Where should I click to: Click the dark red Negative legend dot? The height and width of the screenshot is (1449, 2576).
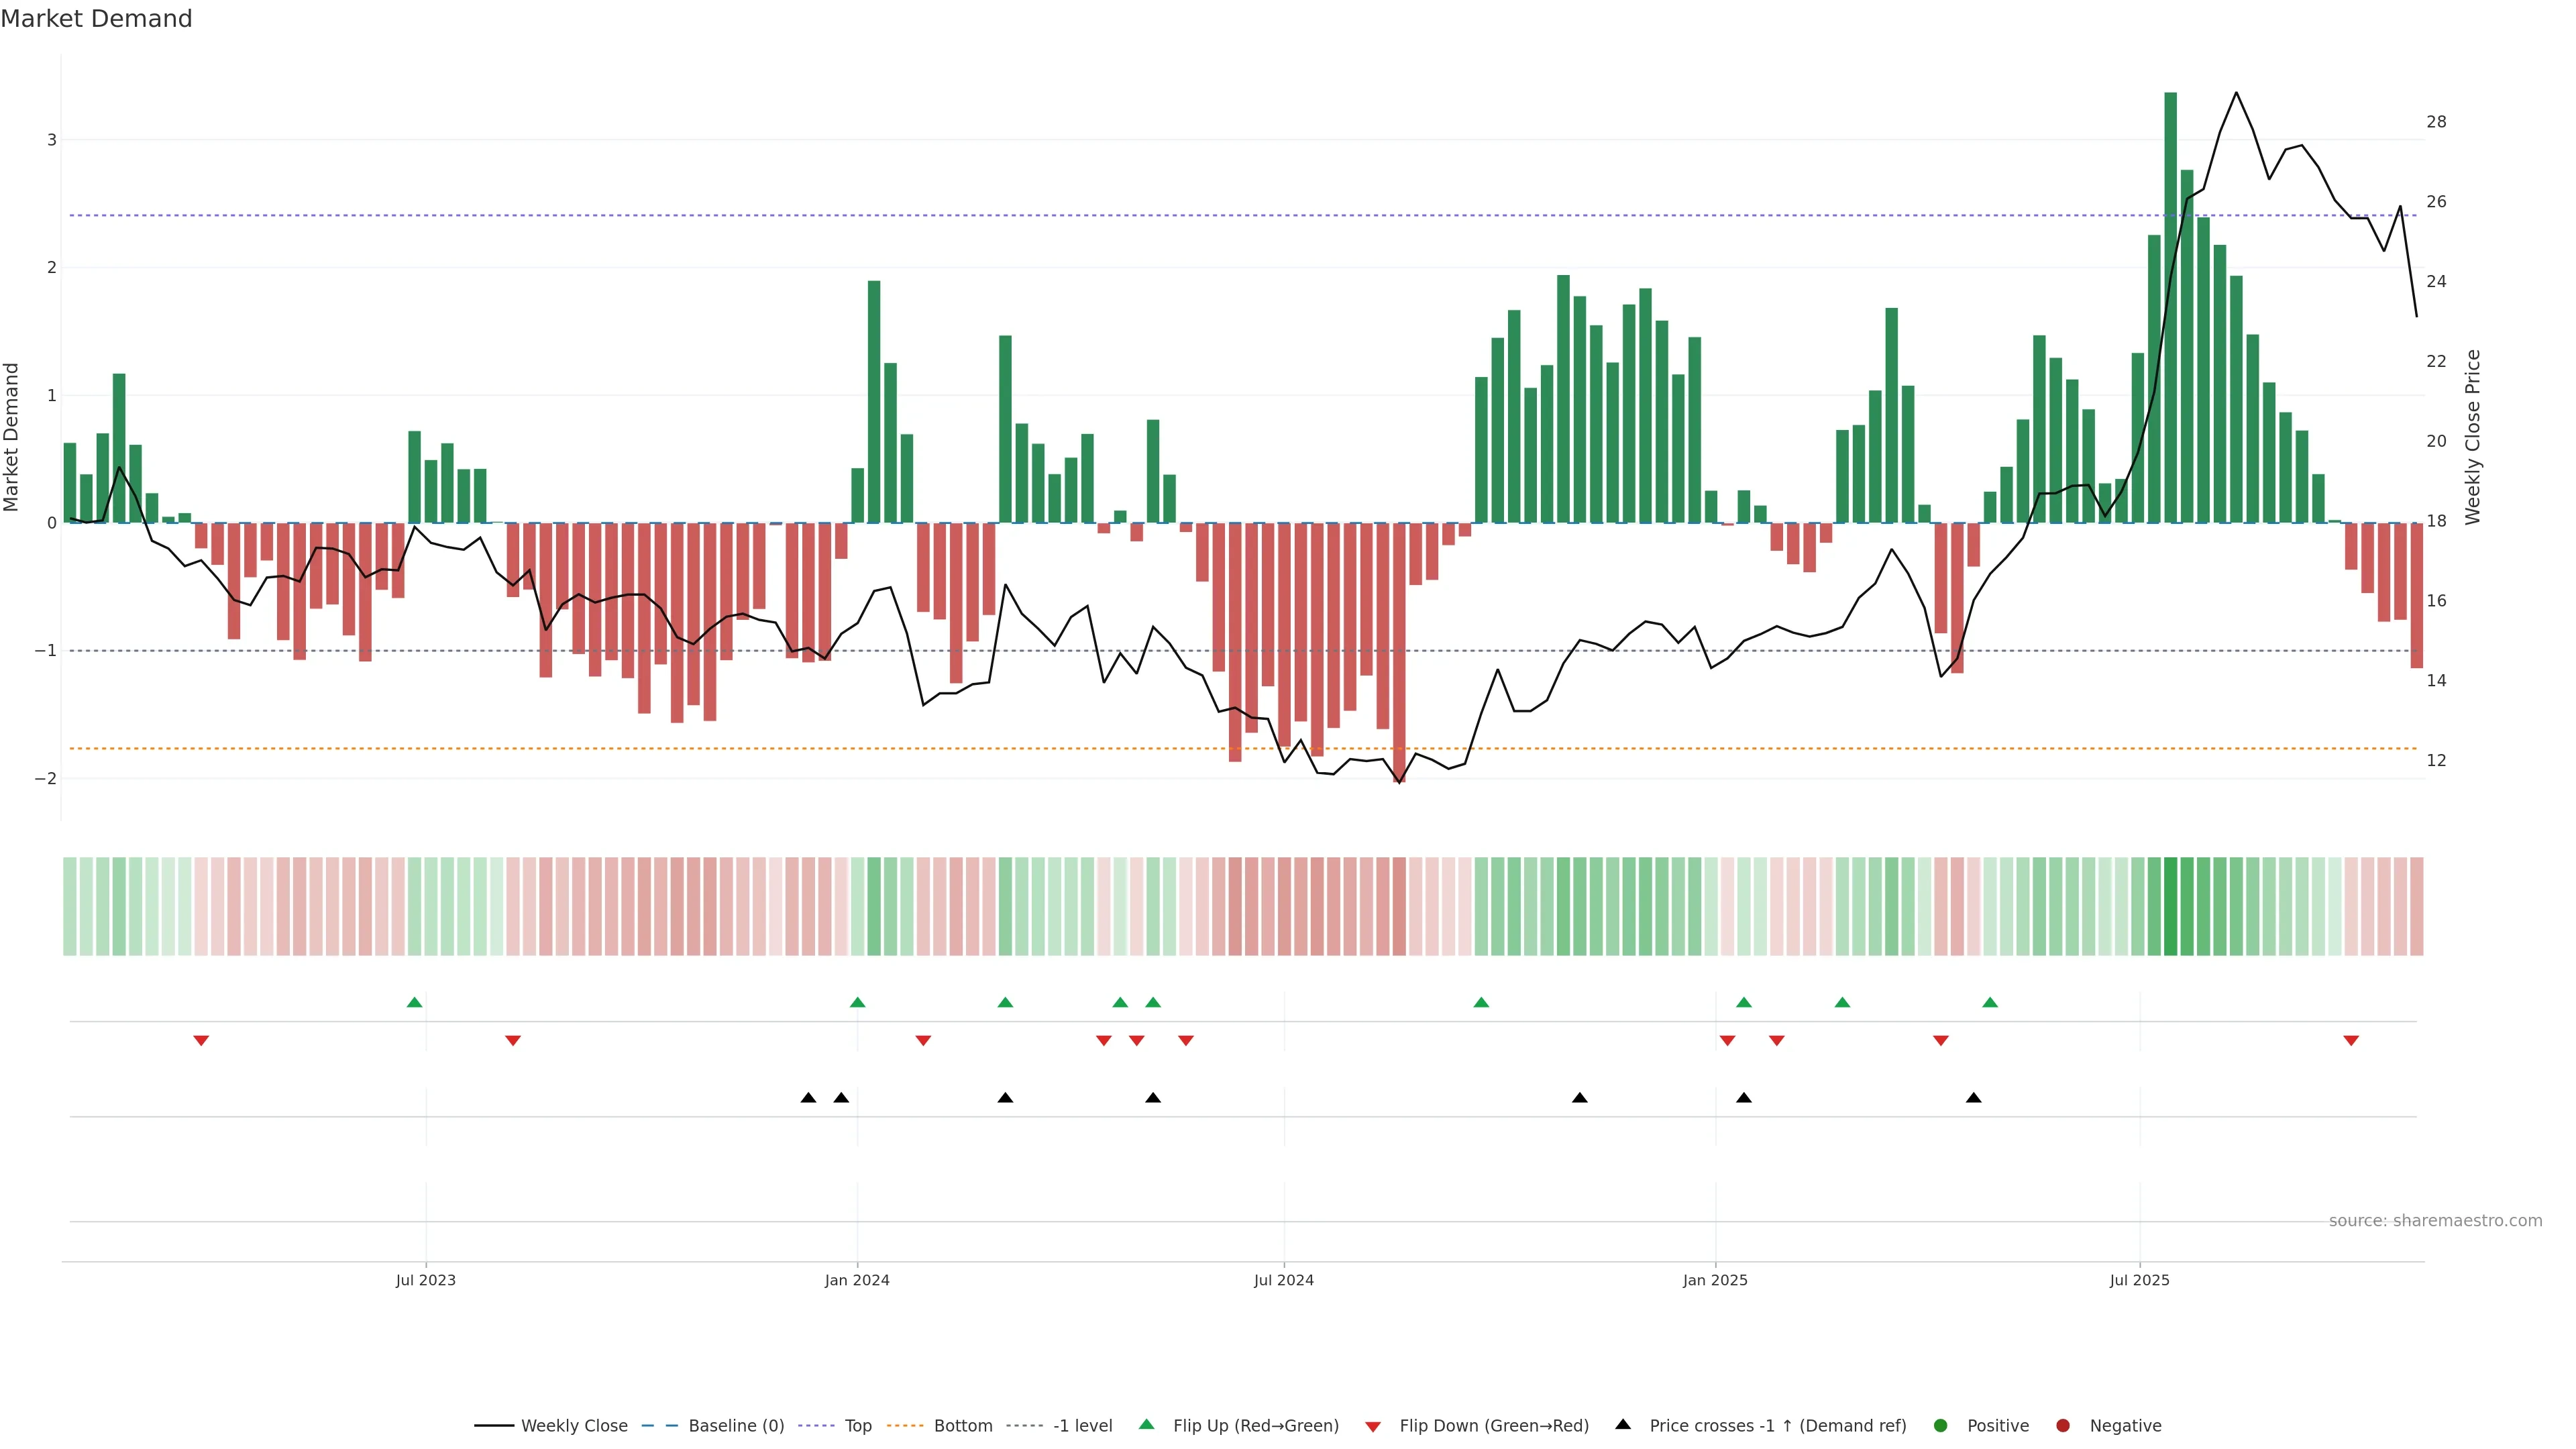tap(2062, 1425)
